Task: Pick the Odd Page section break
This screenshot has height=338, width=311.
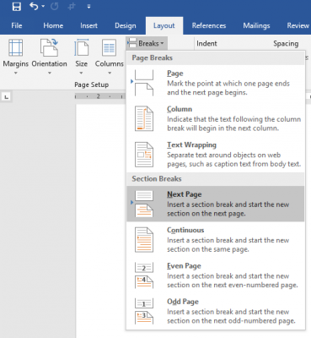Action: [216, 311]
